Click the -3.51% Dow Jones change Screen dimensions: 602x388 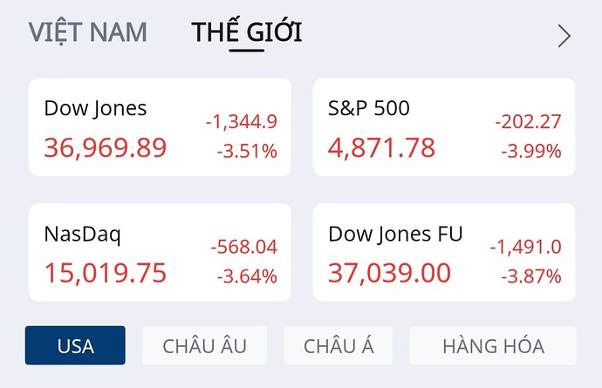(247, 152)
